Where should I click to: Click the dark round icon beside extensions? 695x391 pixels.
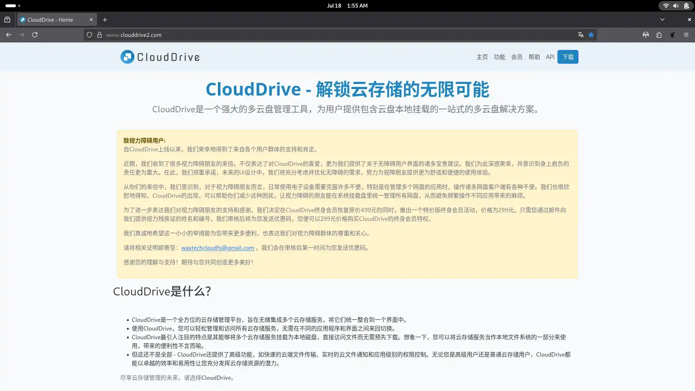tap(673, 35)
